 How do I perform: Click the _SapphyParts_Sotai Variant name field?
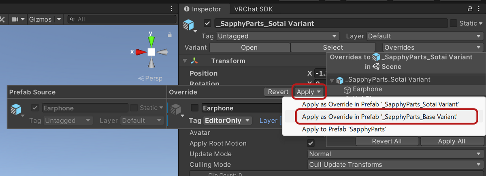tap(330, 23)
